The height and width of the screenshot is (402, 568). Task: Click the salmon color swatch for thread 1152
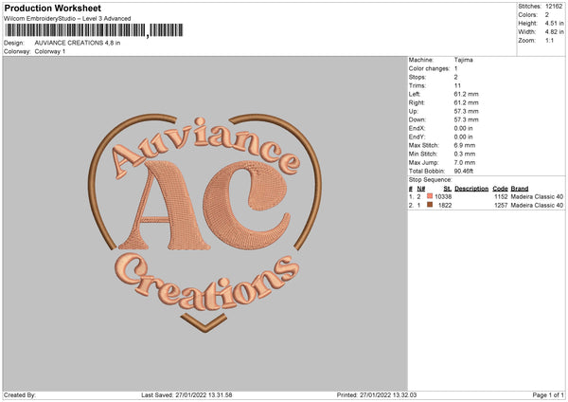pos(430,196)
